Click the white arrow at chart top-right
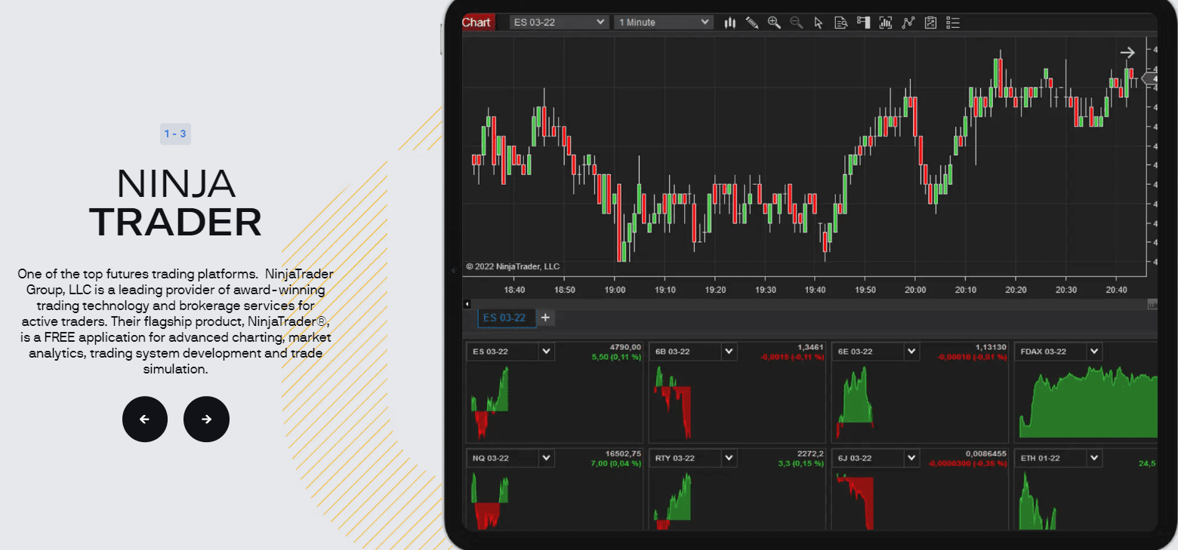Viewport: 1178px width, 550px height. pyautogui.click(x=1127, y=53)
